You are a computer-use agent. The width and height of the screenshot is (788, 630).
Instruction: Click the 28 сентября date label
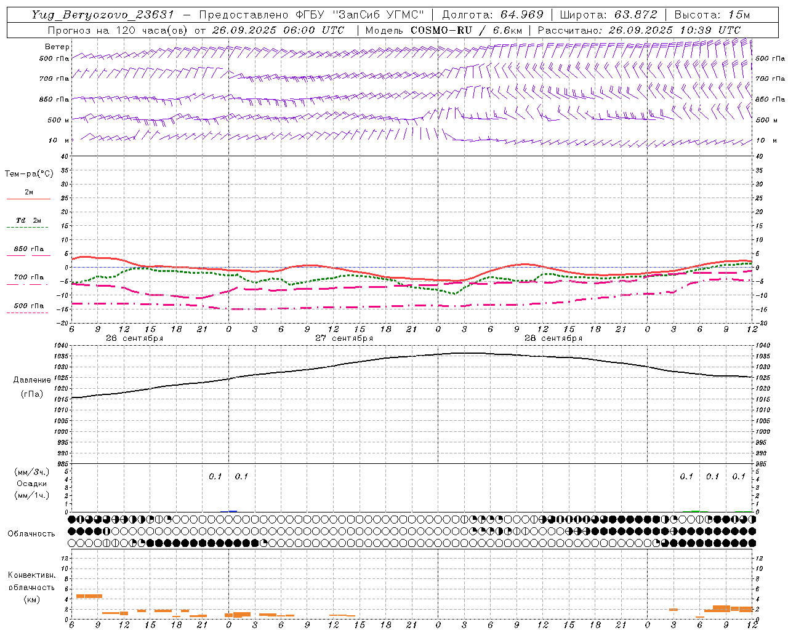[553, 338]
